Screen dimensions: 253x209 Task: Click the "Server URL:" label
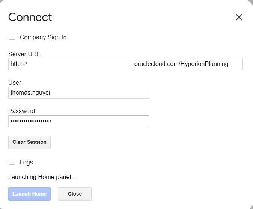[x=25, y=54]
